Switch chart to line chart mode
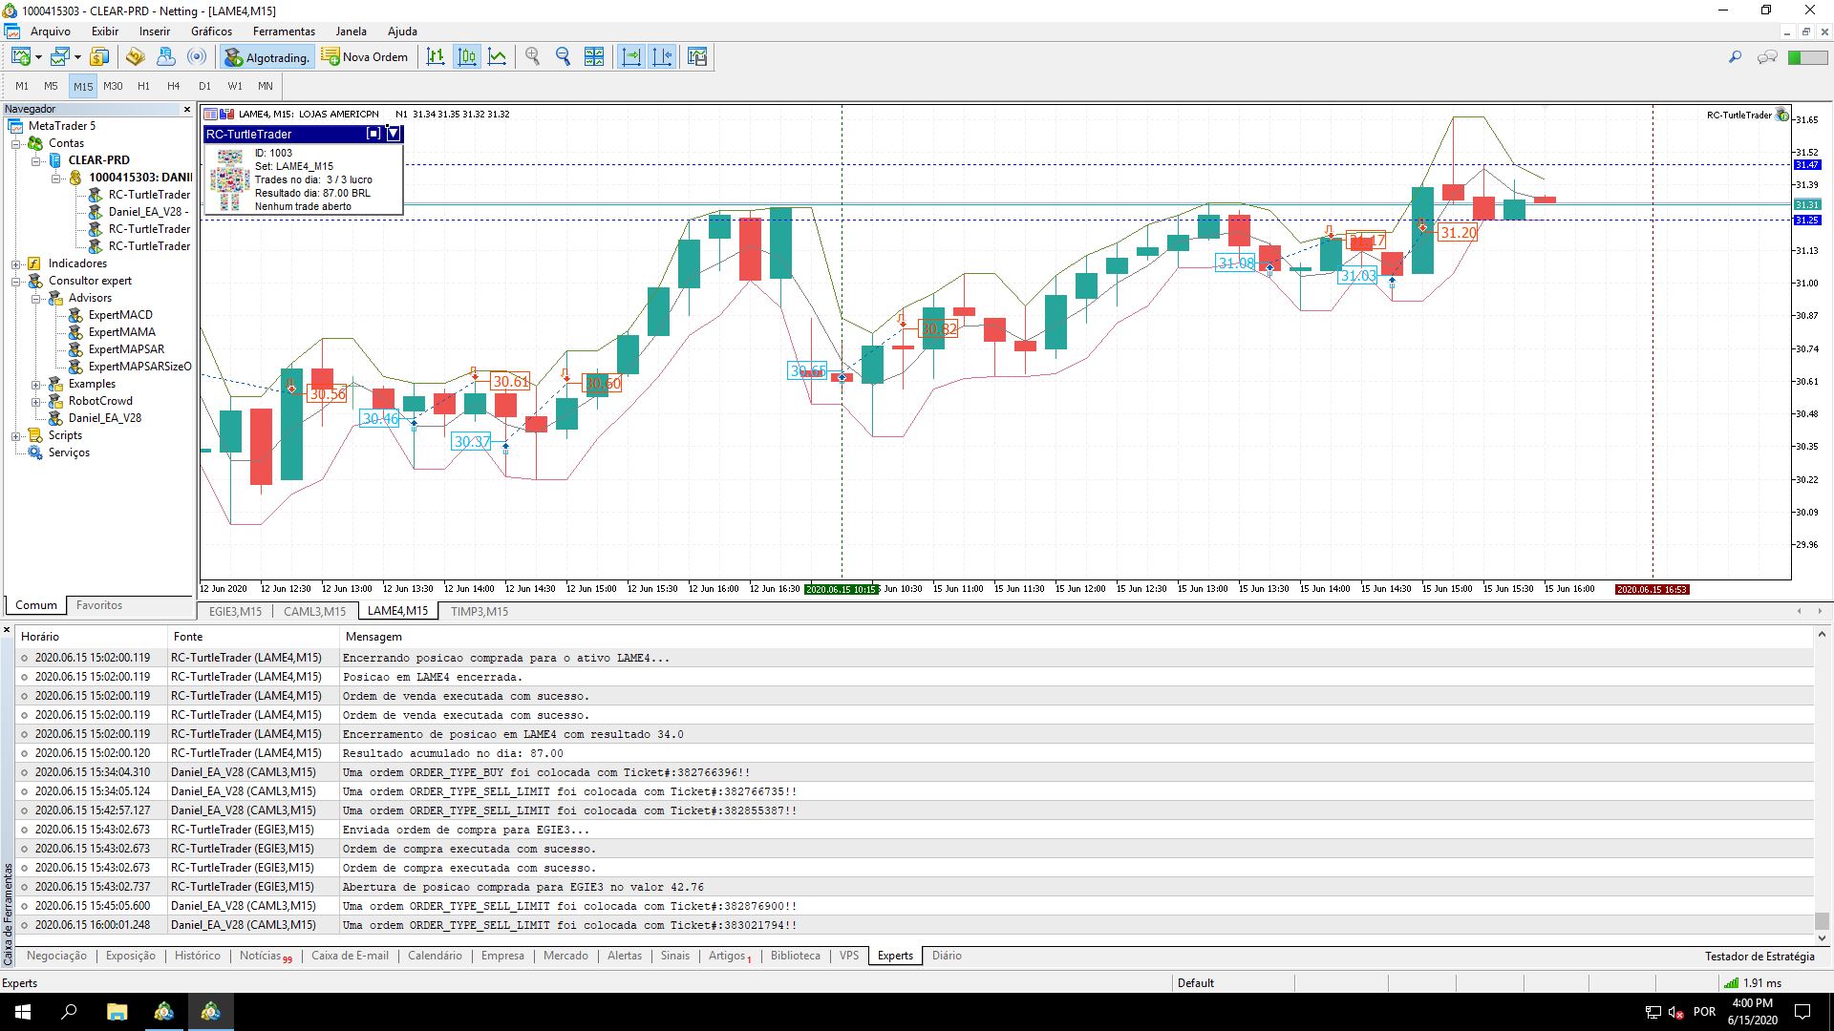The width and height of the screenshot is (1834, 1031). (x=498, y=57)
